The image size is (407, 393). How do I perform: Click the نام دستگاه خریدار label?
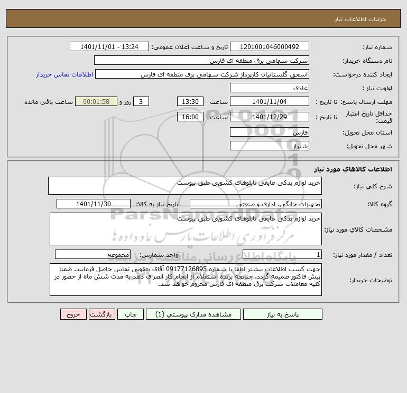click(x=367, y=61)
